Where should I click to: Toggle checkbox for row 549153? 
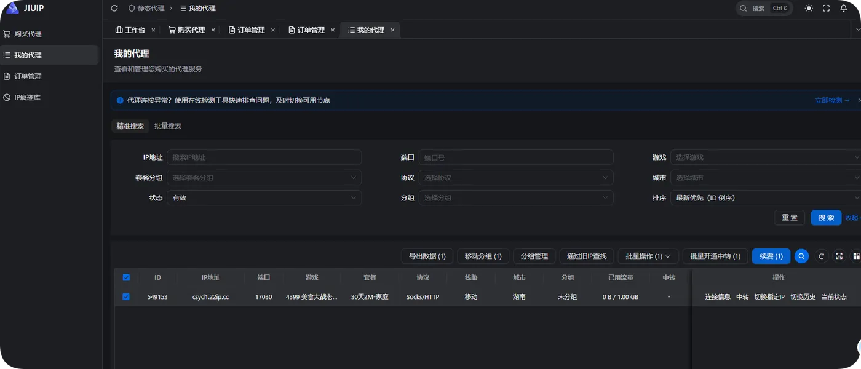coord(126,296)
